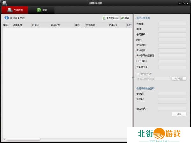Save device list as Excel
The width and height of the screenshot is (191, 143).
[110, 18]
